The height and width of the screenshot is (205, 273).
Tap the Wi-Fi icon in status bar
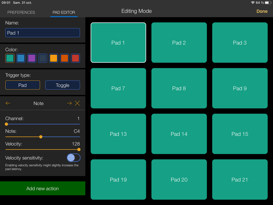(x=253, y=3)
